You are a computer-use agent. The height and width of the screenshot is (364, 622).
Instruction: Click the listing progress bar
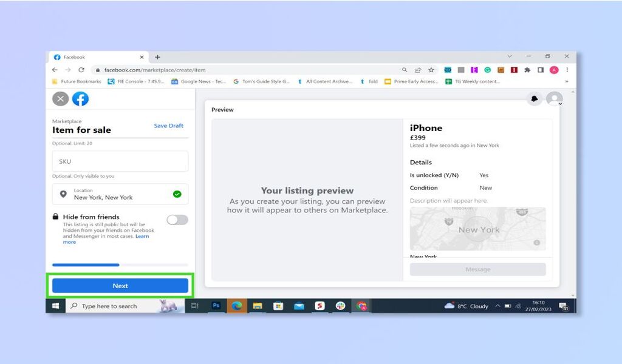coord(120,265)
